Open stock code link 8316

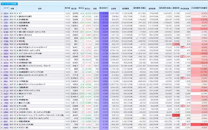(6, 47)
